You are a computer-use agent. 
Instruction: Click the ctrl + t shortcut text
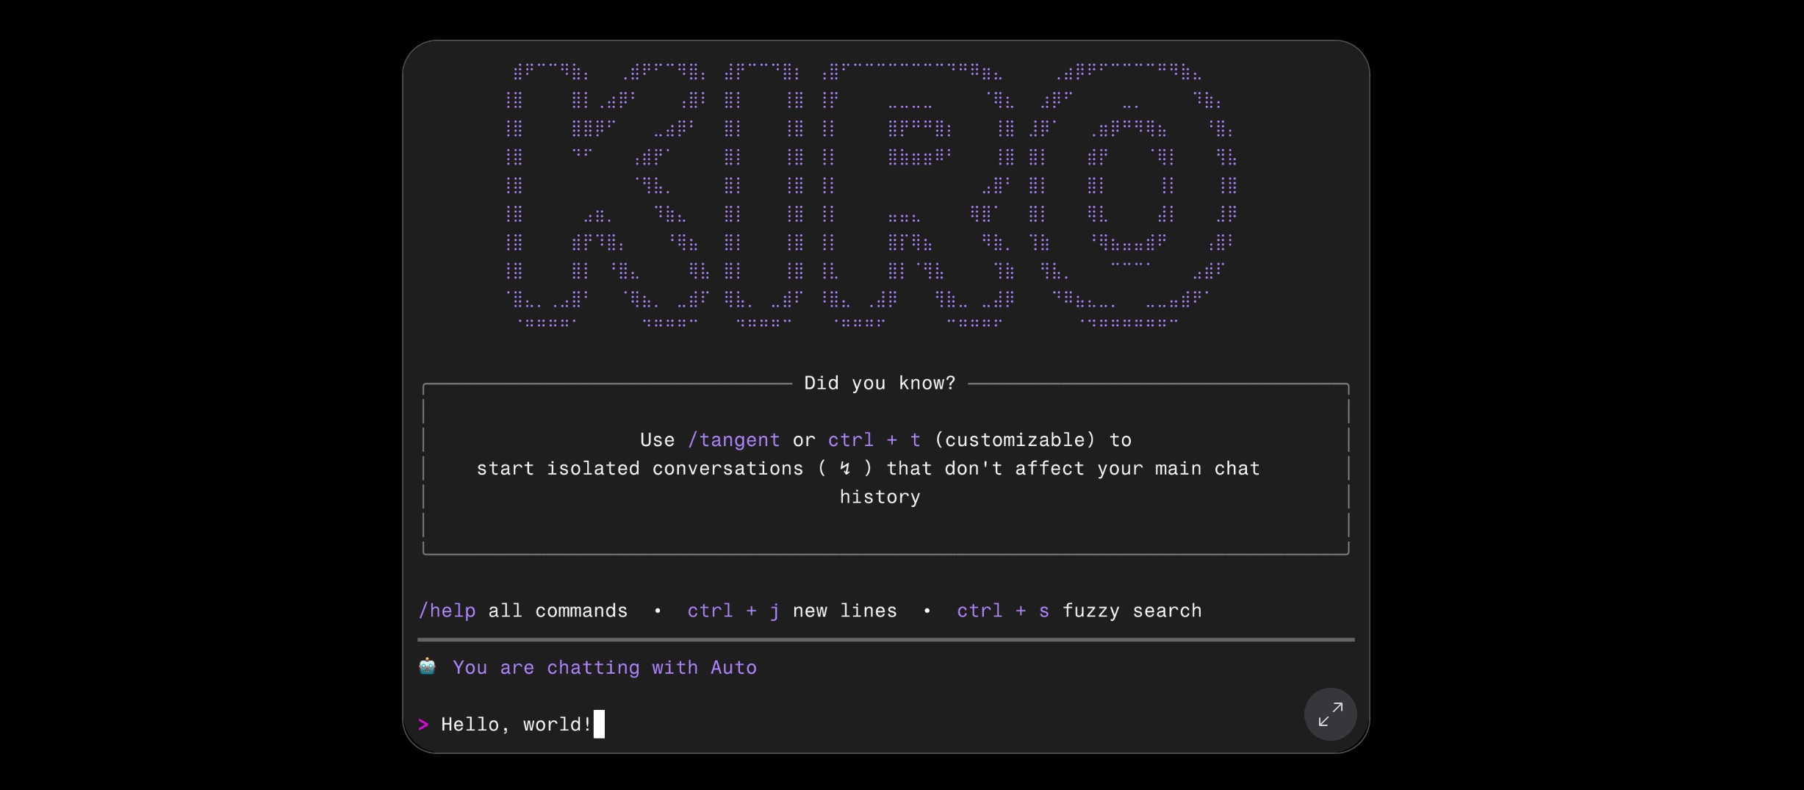tap(873, 439)
